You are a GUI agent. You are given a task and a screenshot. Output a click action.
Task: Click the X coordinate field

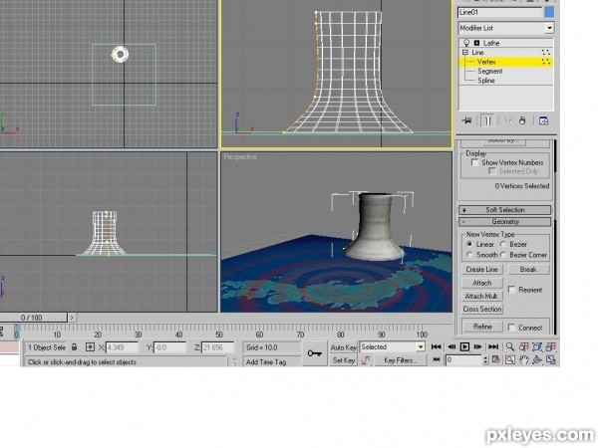coord(122,347)
